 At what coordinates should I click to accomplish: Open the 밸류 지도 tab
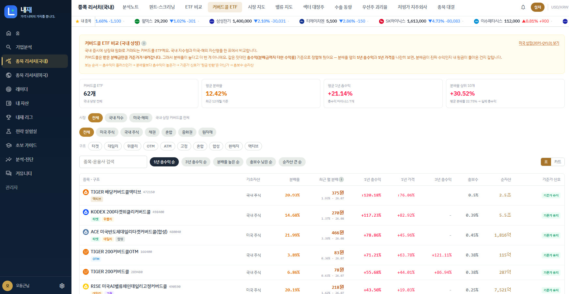pyautogui.click(x=284, y=7)
